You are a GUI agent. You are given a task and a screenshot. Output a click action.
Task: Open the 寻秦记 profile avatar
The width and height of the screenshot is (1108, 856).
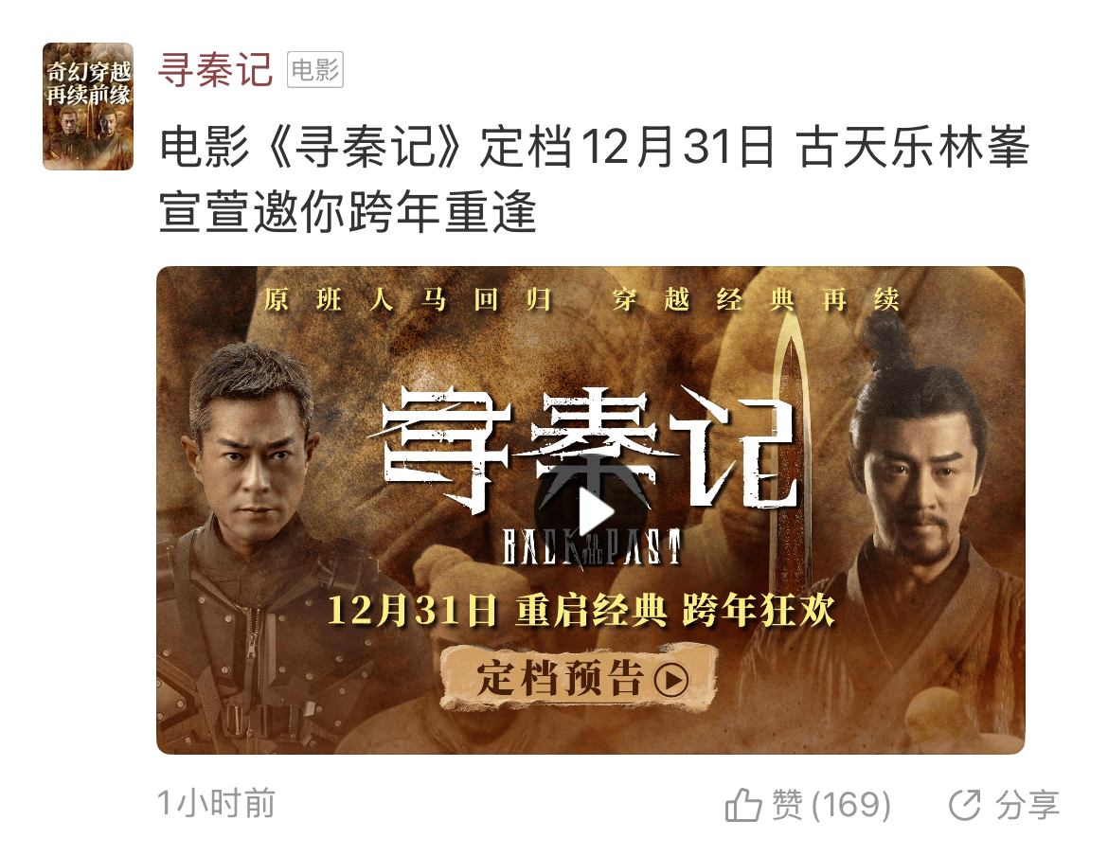(x=88, y=106)
